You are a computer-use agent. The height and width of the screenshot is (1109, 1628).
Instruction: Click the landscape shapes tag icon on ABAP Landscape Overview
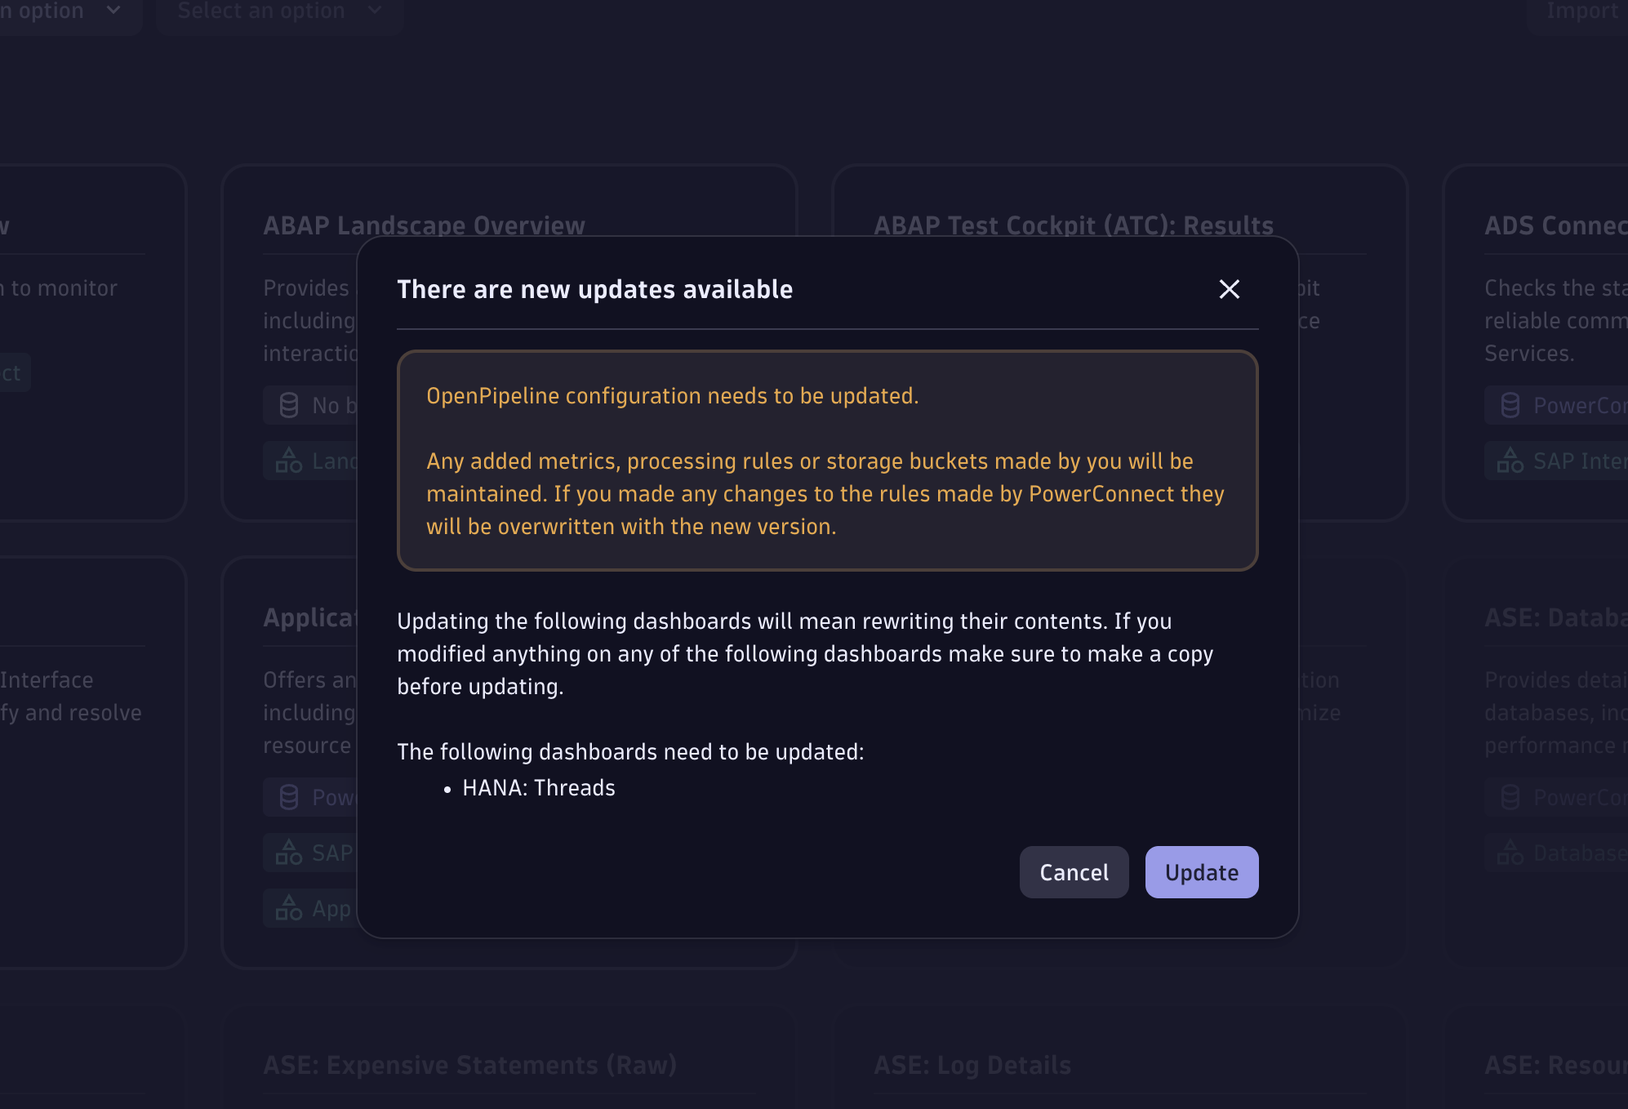[289, 460]
